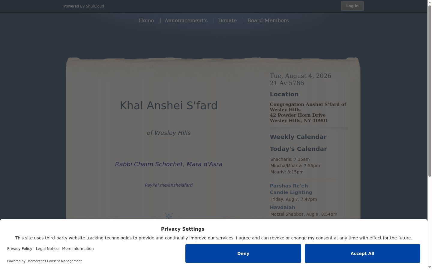Open the Parshas Re'eh link
Image resolution: width=432 pixels, height=270 pixels.
289,186
